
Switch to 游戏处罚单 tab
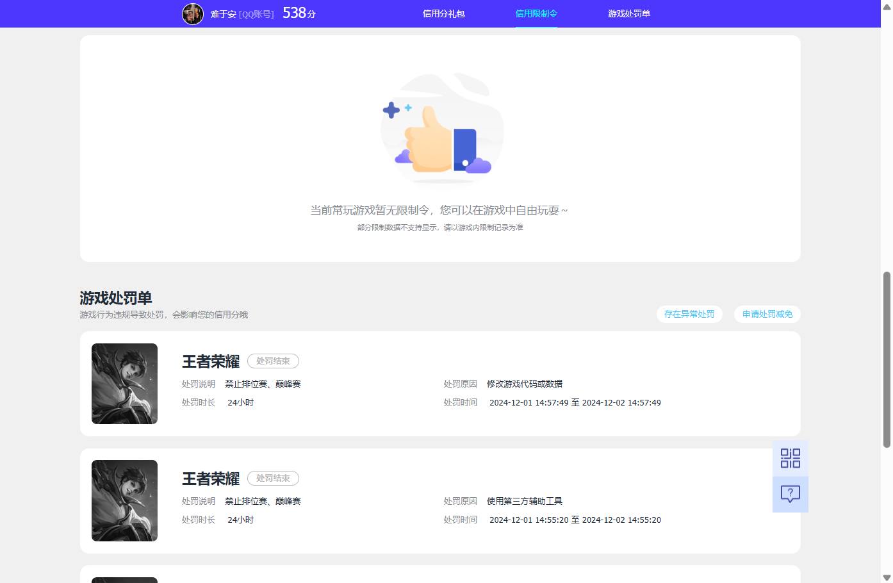pos(629,13)
